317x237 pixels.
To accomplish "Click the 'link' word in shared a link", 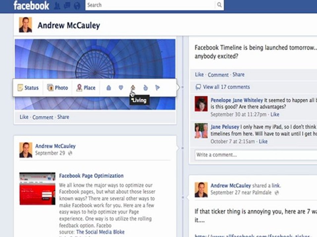I will pos(276,186).
